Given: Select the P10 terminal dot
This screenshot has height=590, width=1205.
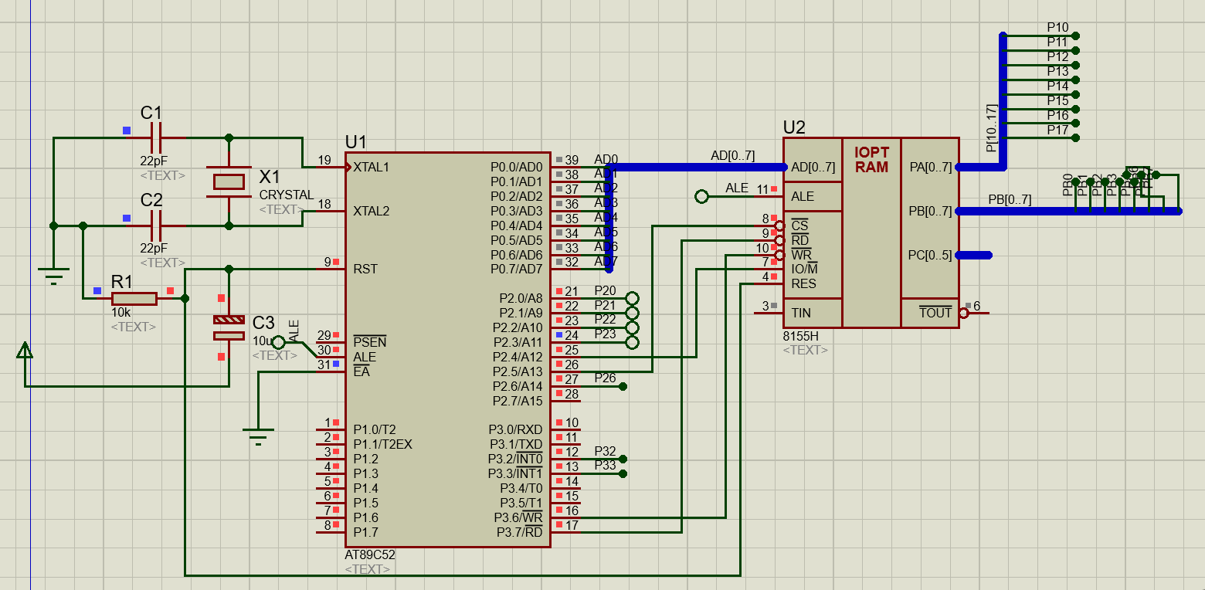Looking at the screenshot, I should 1075,36.
